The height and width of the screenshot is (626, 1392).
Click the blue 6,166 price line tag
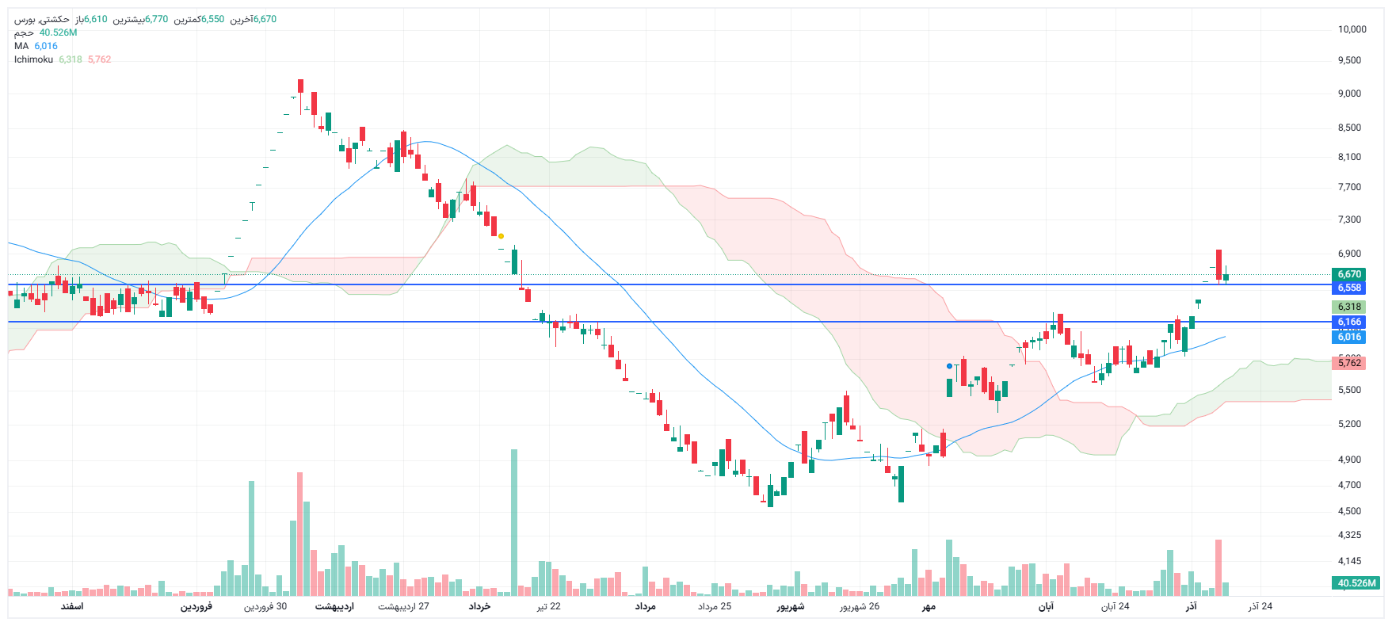tap(1349, 322)
